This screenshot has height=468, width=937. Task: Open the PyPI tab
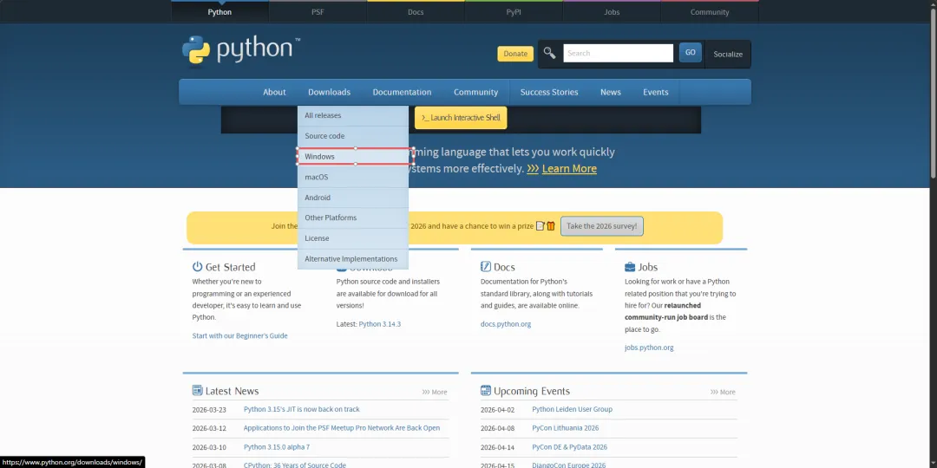(x=514, y=12)
